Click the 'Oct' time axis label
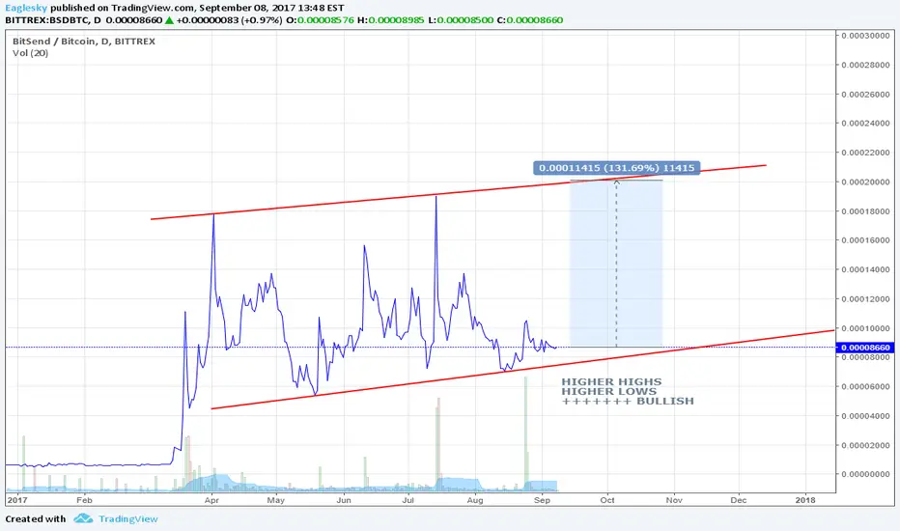The image size is (900, 531). (x=607, y=500)
